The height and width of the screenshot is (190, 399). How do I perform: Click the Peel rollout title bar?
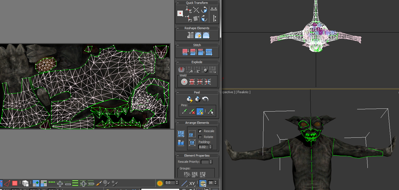click(x=197, y=92)
